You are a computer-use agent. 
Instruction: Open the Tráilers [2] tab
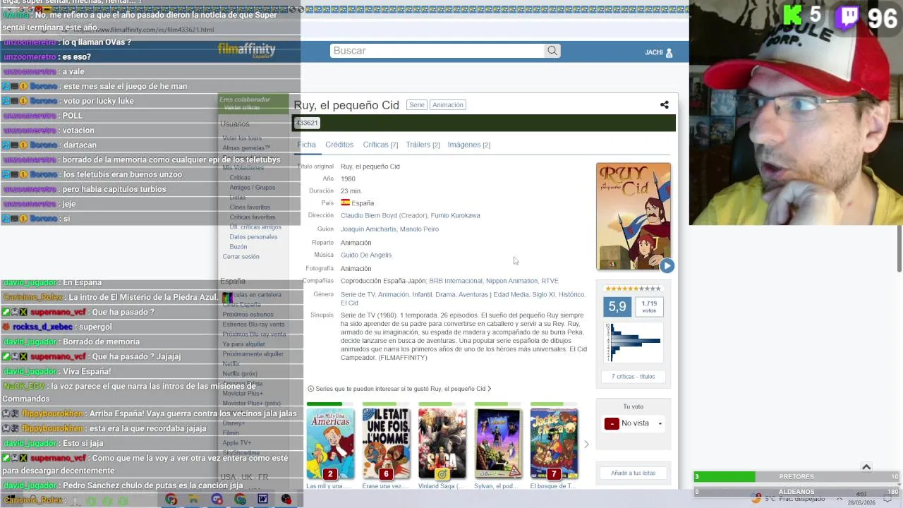423,145
